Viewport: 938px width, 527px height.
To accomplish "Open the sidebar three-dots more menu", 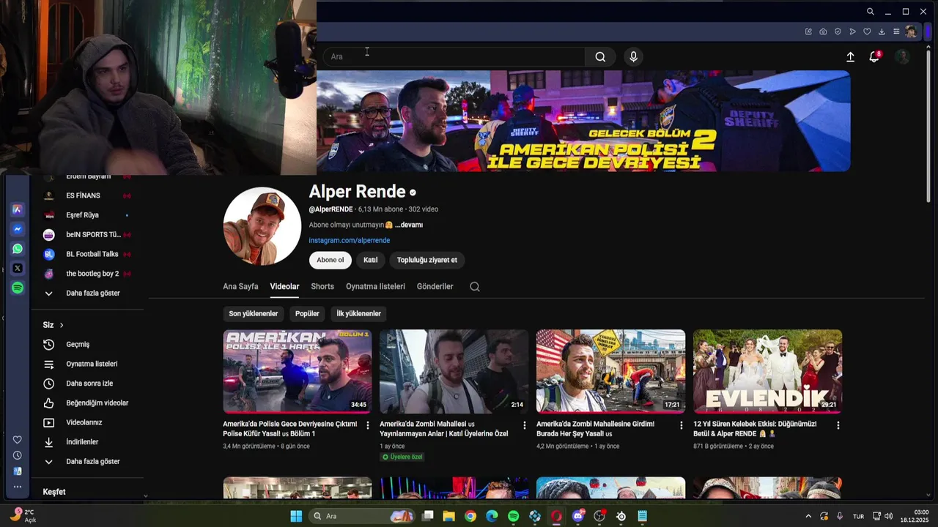I will (18, 487).
